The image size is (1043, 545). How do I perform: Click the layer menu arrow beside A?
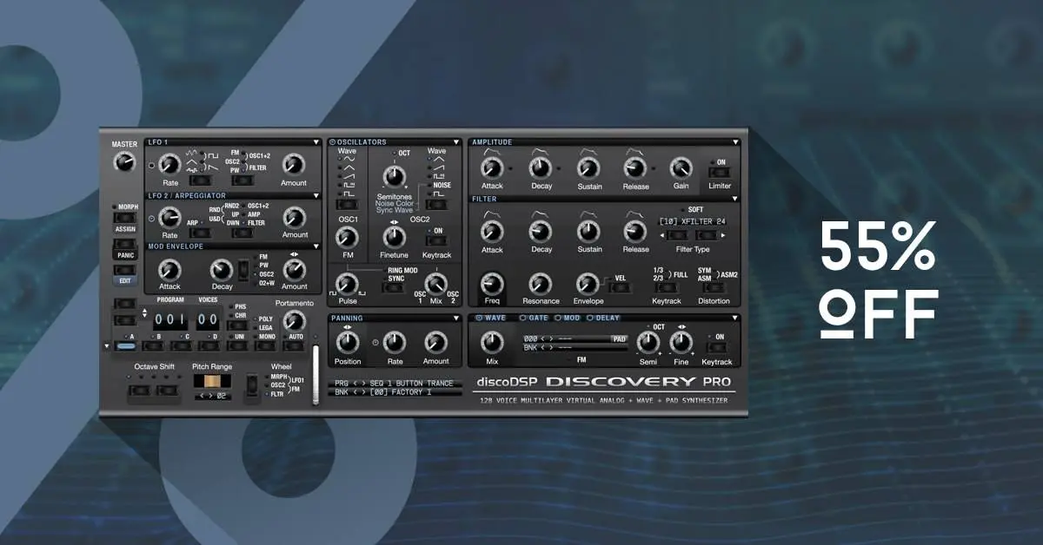click(x=107, y=345)
